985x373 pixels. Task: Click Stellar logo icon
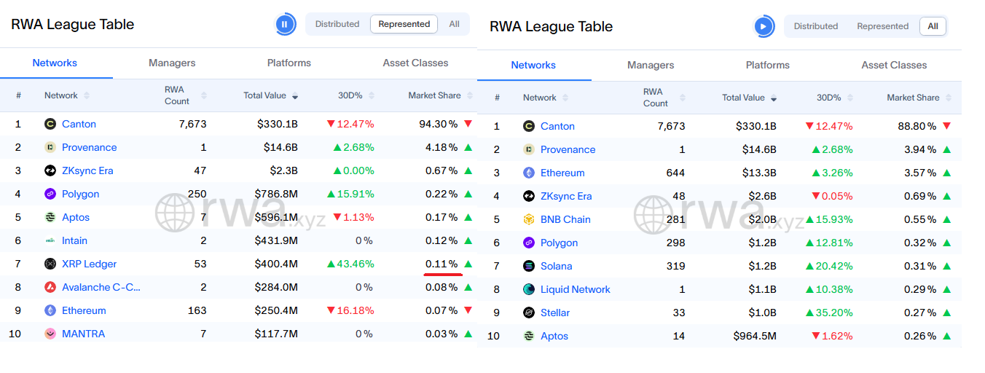(529, 313)
